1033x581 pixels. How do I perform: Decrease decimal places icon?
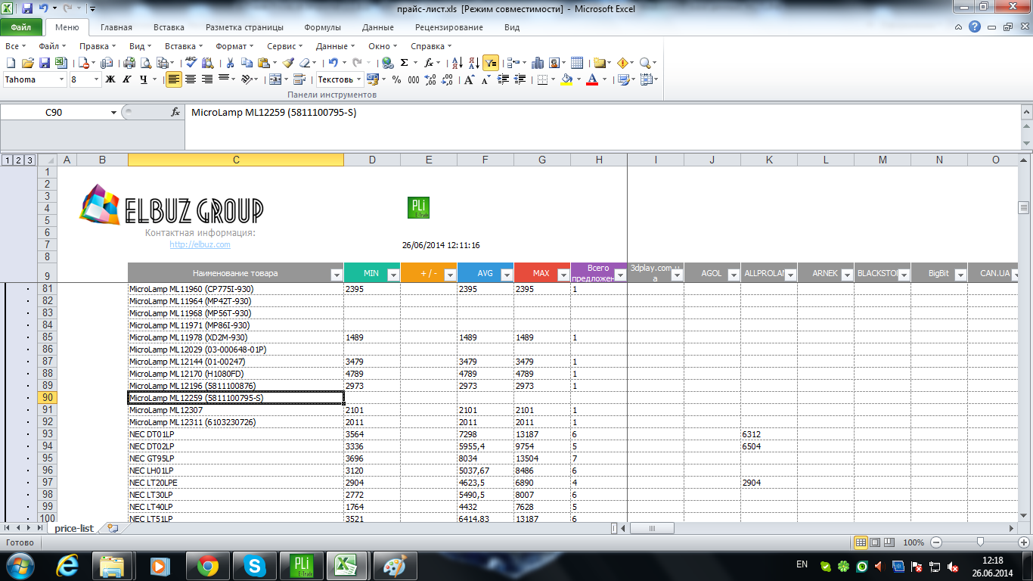point(447,79)
